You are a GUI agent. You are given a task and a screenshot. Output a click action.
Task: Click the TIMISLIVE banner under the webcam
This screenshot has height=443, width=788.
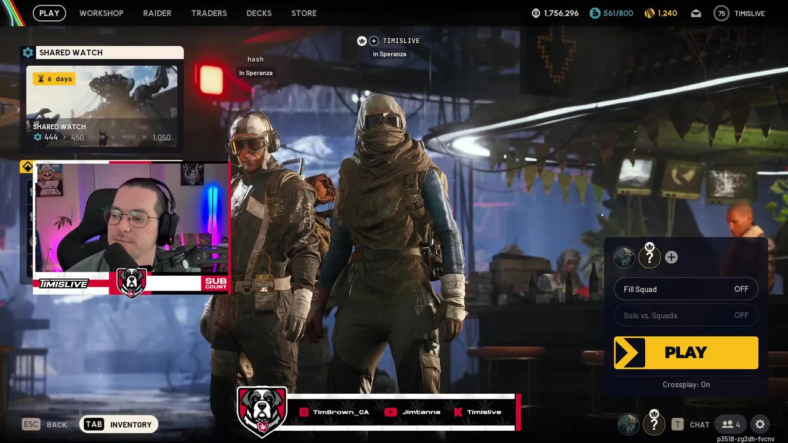[x=64, y=284]
